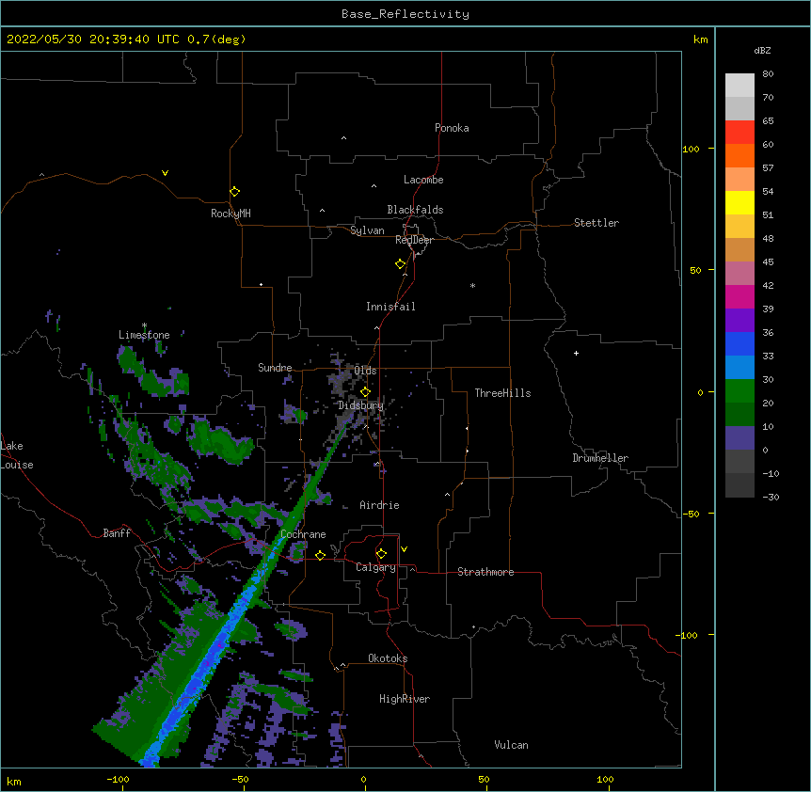Screen dimensions: 811x792
Task: Click the white plus marker north of Drumheller
Action: click(576, 353)
